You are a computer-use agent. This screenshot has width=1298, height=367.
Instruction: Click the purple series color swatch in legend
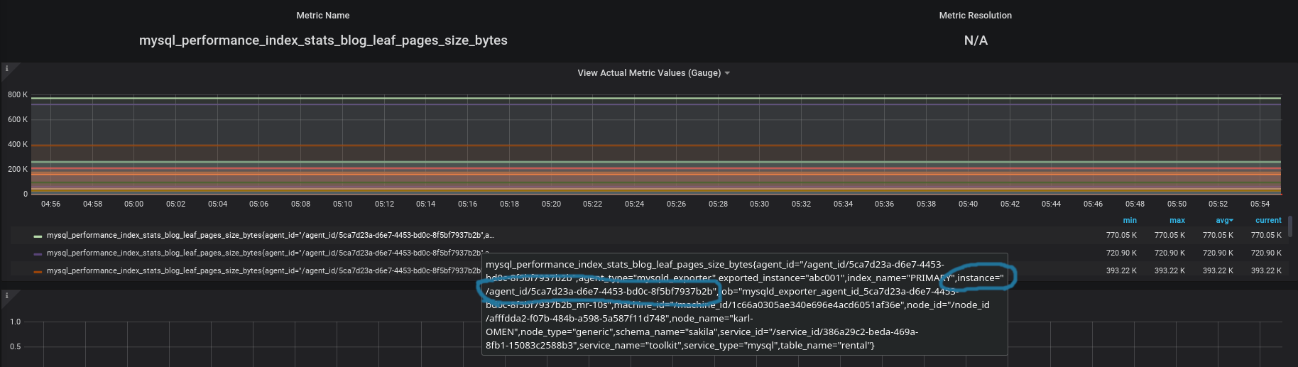[38, 253]
